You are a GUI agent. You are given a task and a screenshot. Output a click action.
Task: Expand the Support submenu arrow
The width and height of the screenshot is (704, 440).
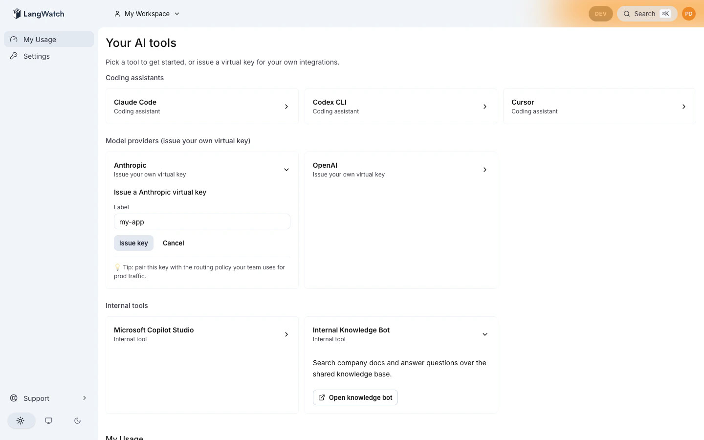[85, 398]
